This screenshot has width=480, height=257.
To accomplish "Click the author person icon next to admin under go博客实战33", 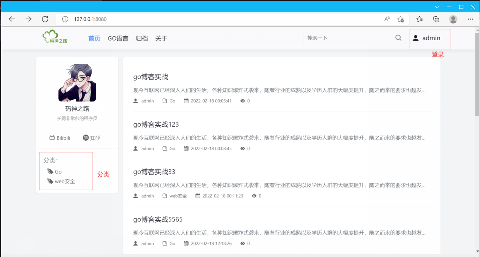I will pos(135,196).
